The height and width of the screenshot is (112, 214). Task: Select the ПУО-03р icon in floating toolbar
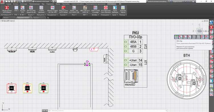[x=176, y=37]
